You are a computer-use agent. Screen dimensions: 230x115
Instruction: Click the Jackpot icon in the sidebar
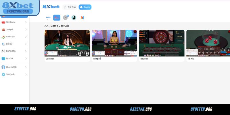tap(3, 29)
